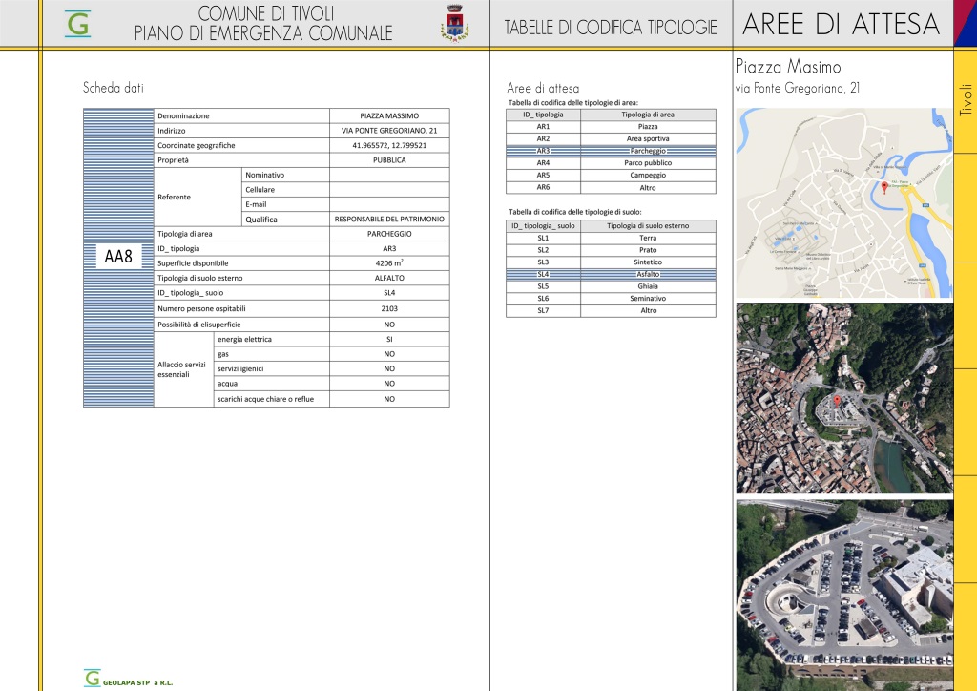Select 'Area sportiva' table cell
Screen dimensions: 977x691
click(x=648, y=139)
